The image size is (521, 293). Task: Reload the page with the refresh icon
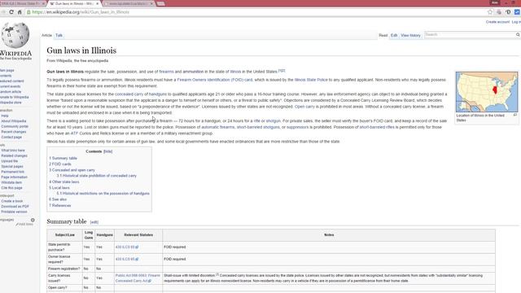point(11,12)
